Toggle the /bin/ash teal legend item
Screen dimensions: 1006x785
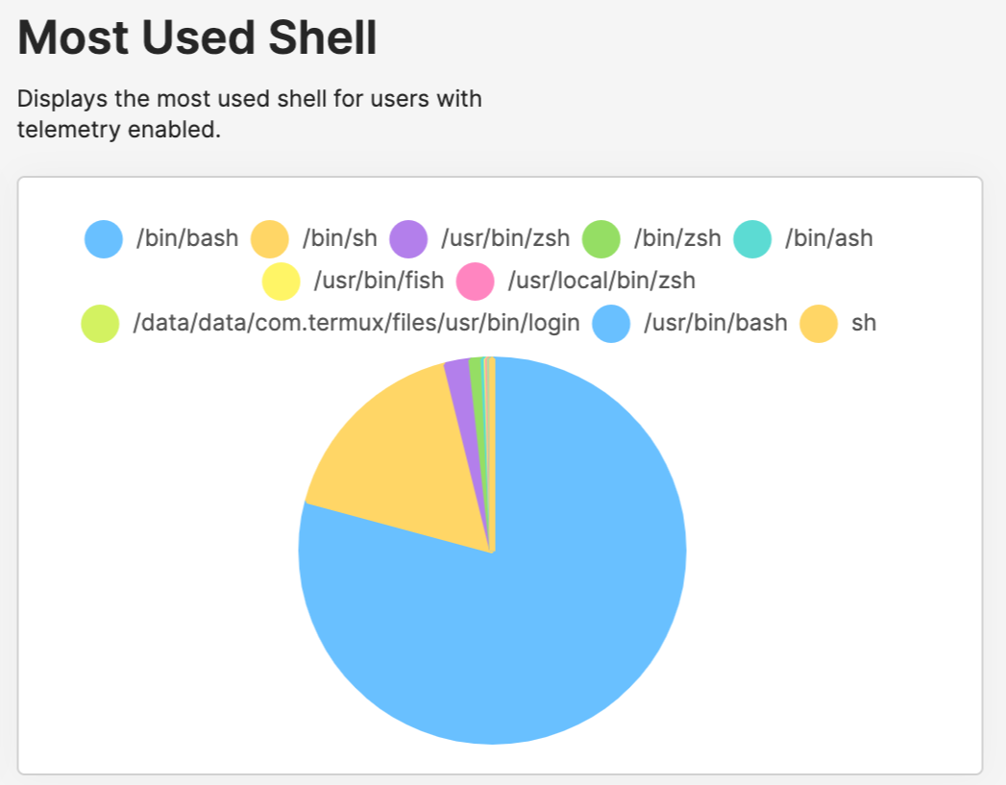point(802,238)
